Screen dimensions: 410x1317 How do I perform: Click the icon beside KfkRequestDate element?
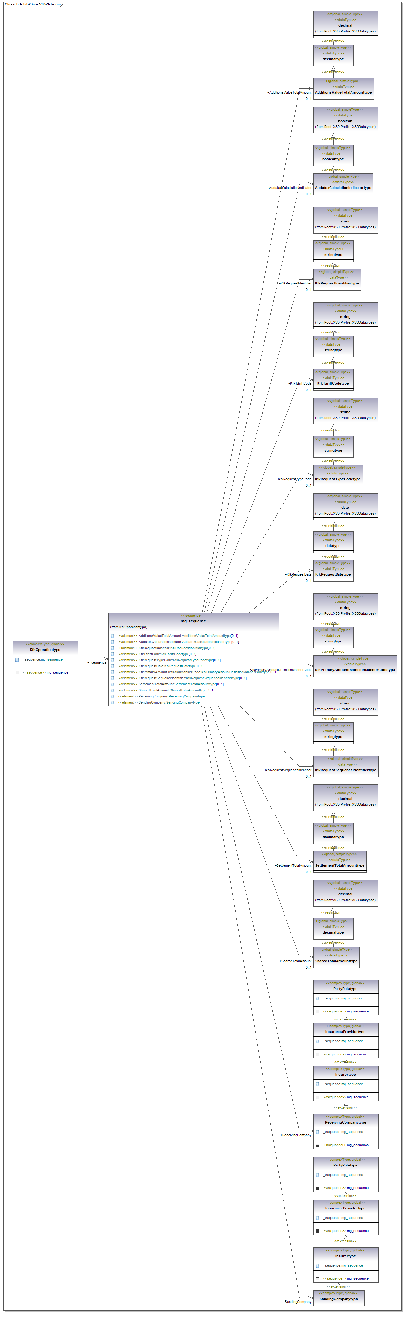[x=112, y=666]
